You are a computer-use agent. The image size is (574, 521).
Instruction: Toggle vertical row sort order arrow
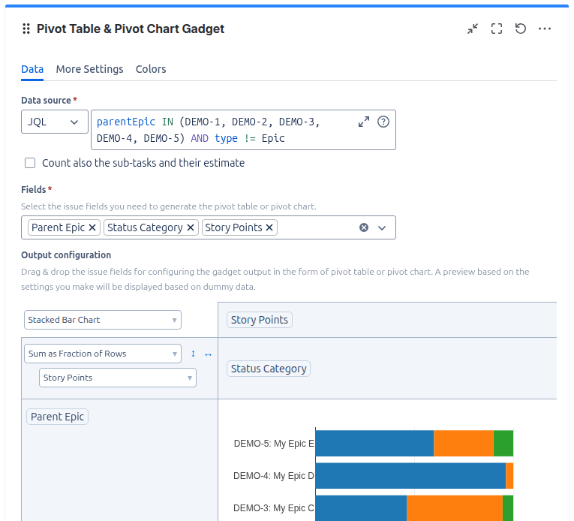193,354
